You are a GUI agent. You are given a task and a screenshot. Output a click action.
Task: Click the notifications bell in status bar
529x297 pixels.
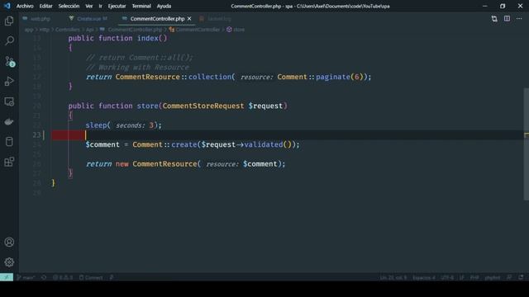[x=522, y=278]
